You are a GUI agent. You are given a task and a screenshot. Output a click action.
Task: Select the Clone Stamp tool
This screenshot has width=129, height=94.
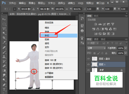coord(4,57)
